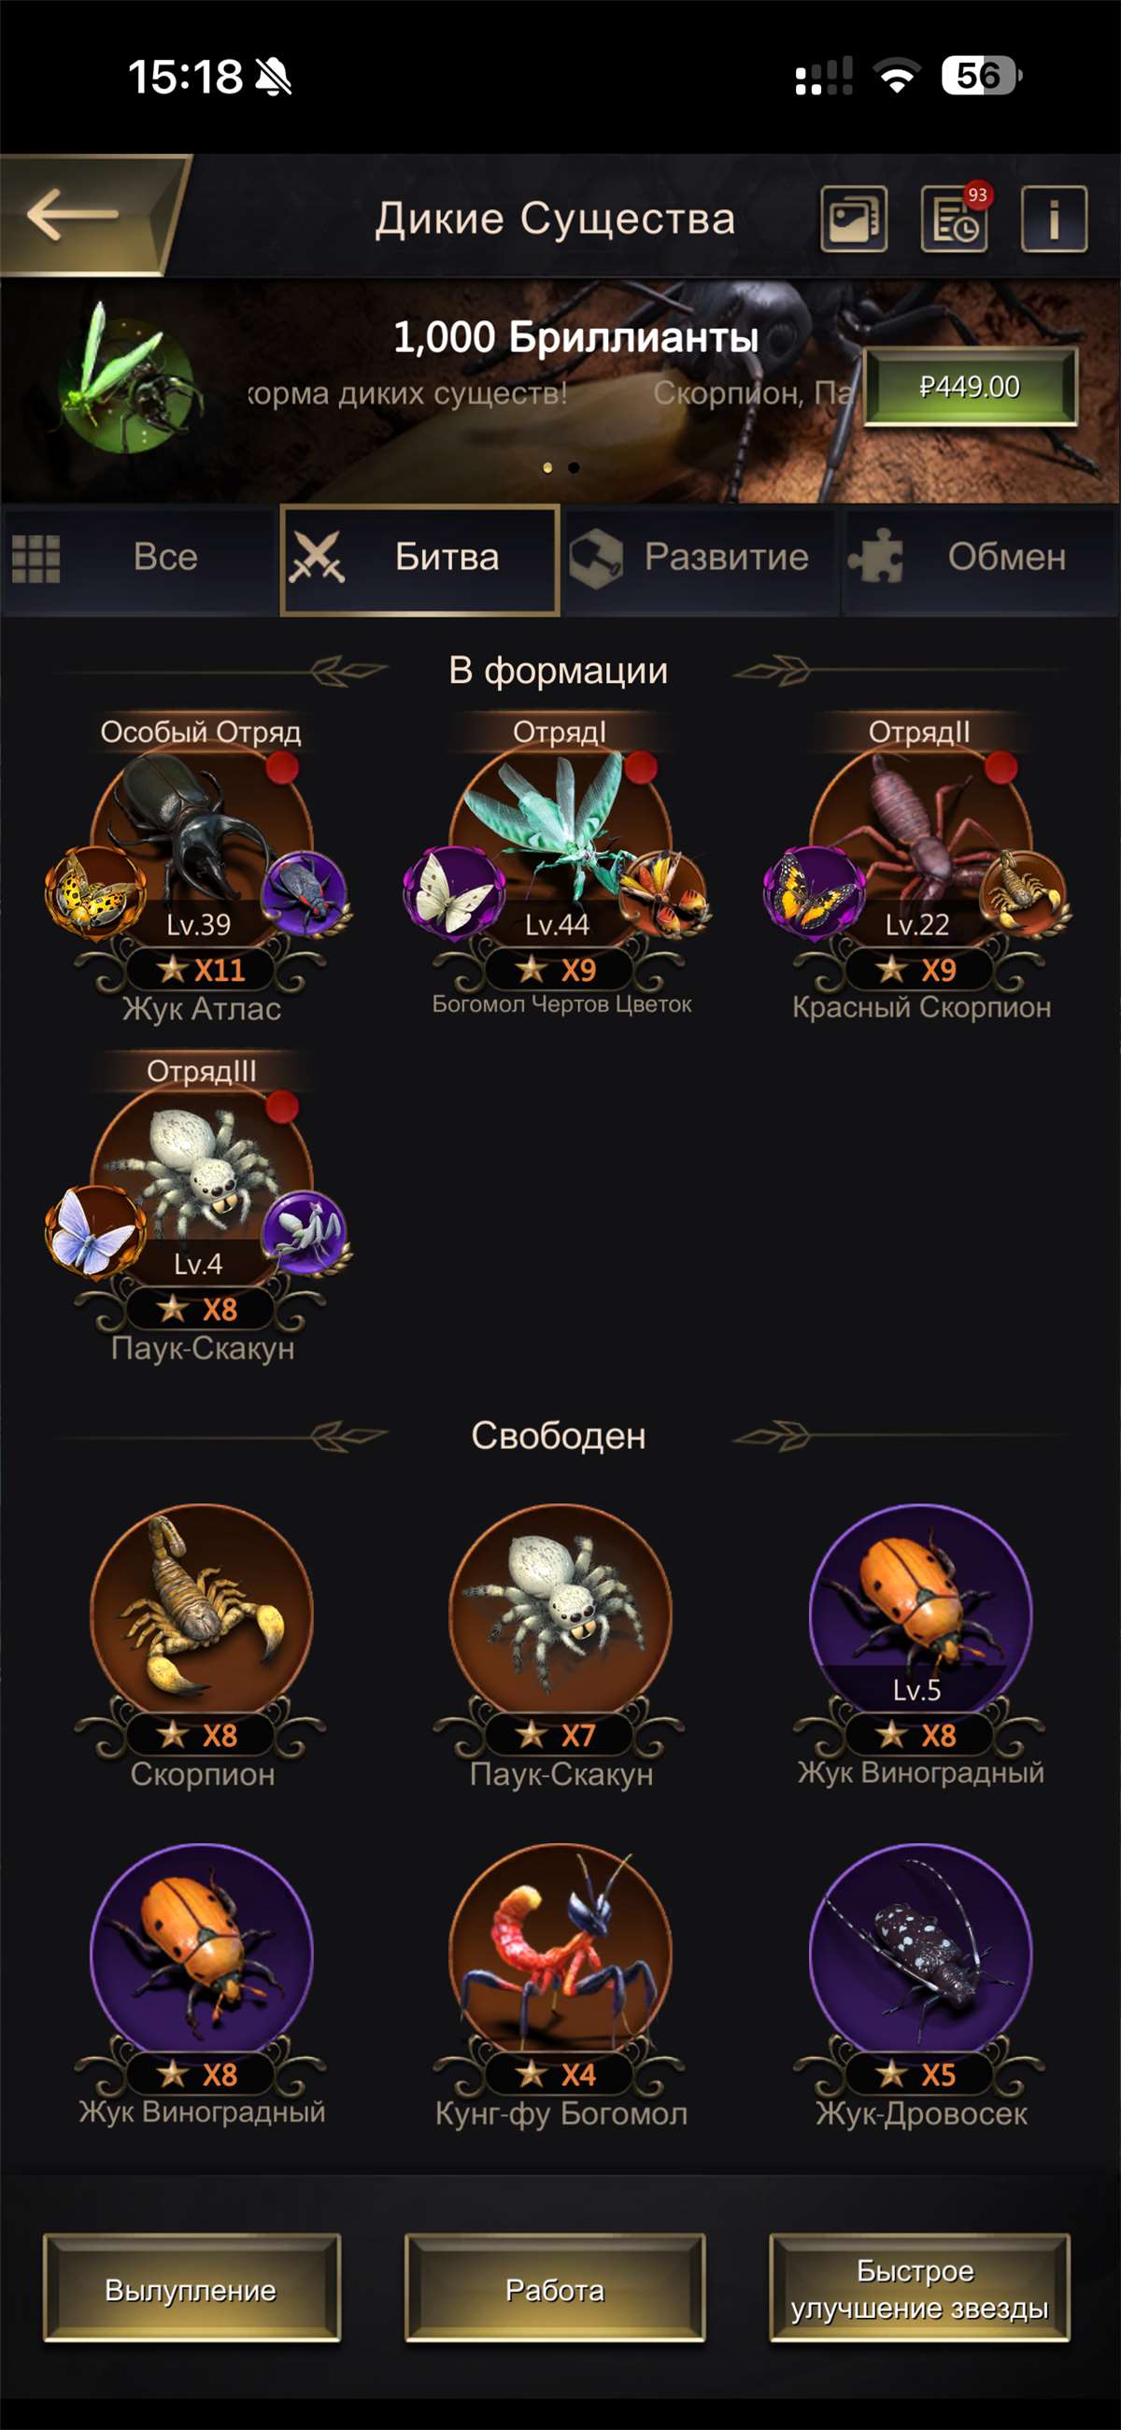Open the info icon
1121x2430 pixels.
1054,219
